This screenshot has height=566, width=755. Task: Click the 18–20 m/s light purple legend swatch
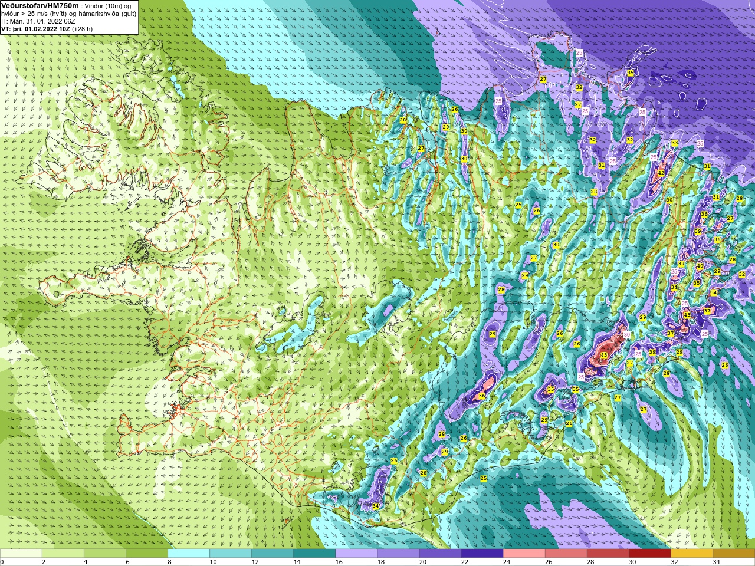click(x=398, y=554)
